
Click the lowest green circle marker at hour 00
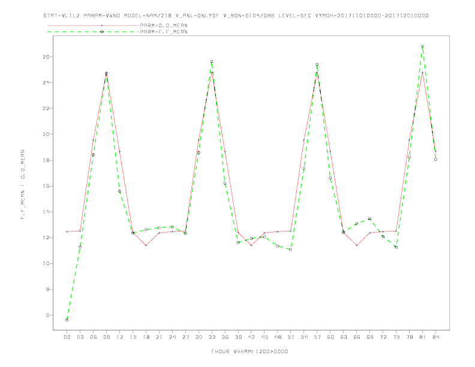67,320
